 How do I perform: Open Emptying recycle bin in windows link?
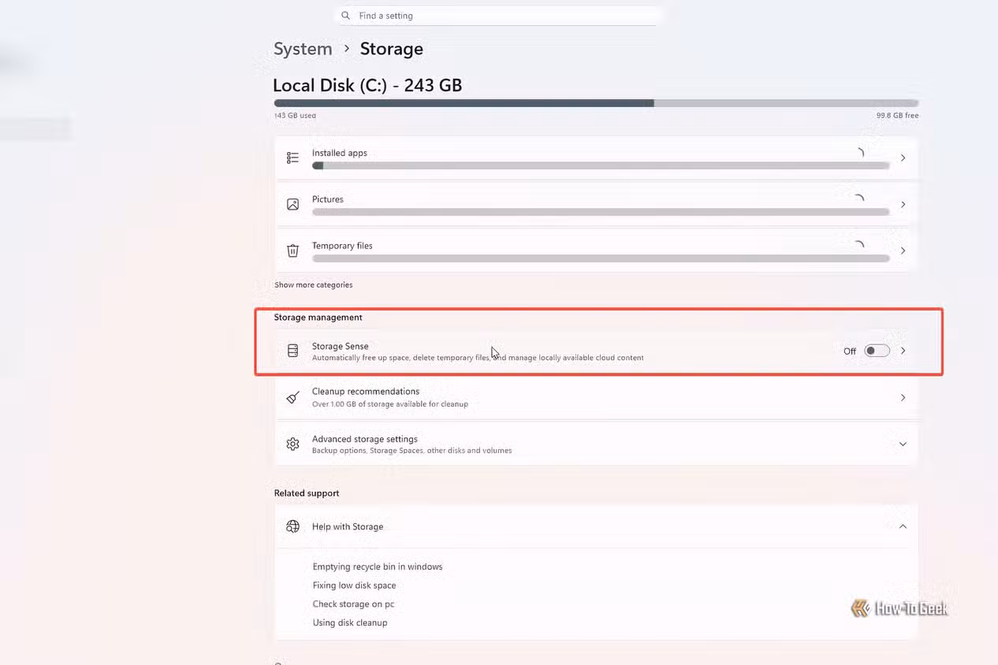pyautogui.click(x=378, y=567)
